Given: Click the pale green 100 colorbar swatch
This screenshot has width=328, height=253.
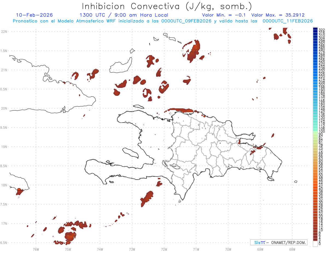Looking at the screenshot, I should pos(315,133).
